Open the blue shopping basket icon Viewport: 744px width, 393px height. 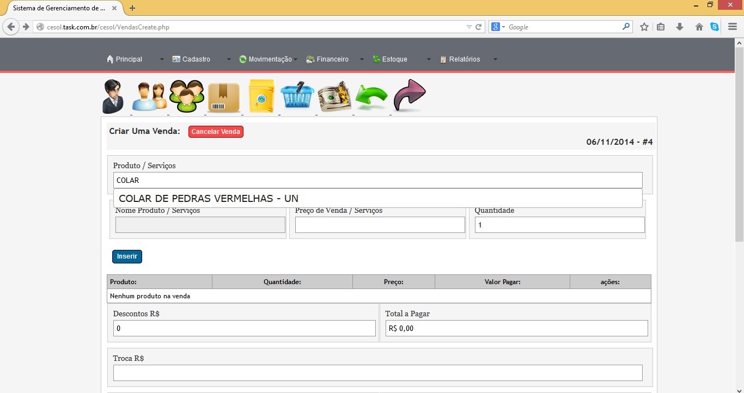point(297,96)
